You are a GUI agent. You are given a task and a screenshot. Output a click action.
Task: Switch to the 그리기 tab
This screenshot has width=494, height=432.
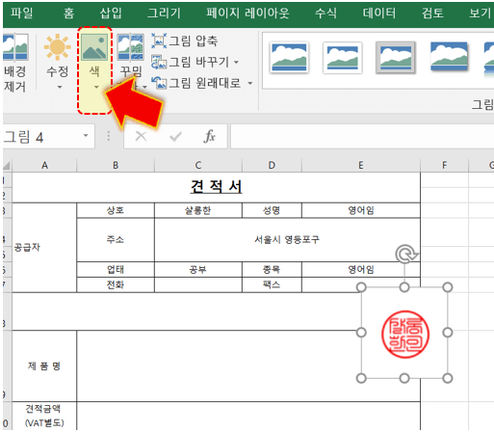click(164, 13)
